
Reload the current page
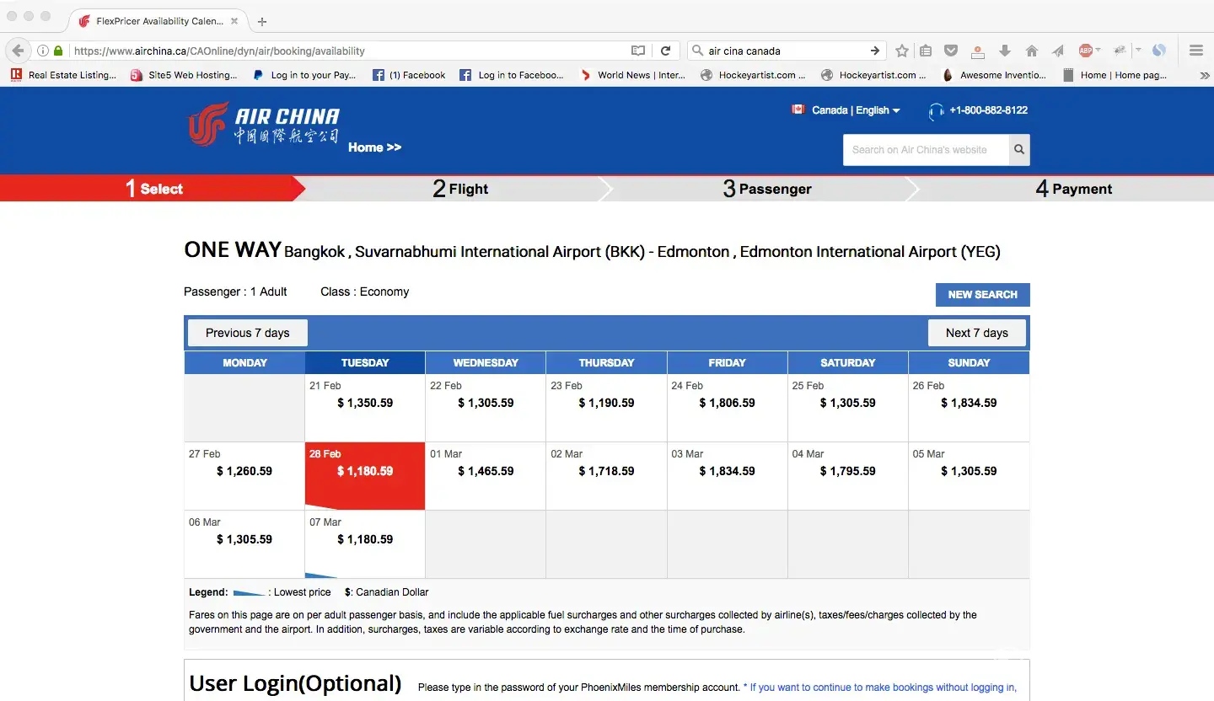point(665,51)
